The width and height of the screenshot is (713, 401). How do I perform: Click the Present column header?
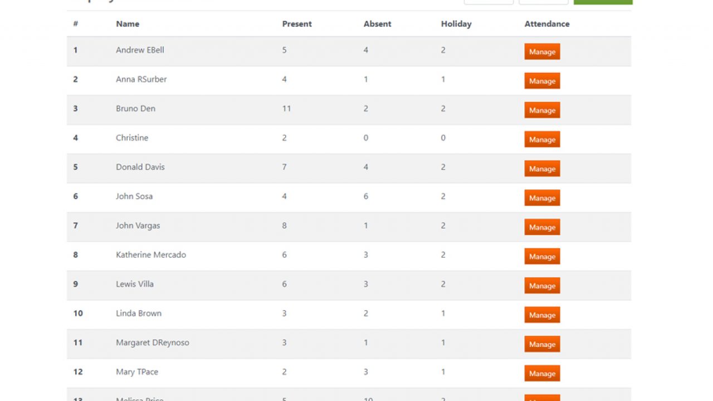pos(297,24)
